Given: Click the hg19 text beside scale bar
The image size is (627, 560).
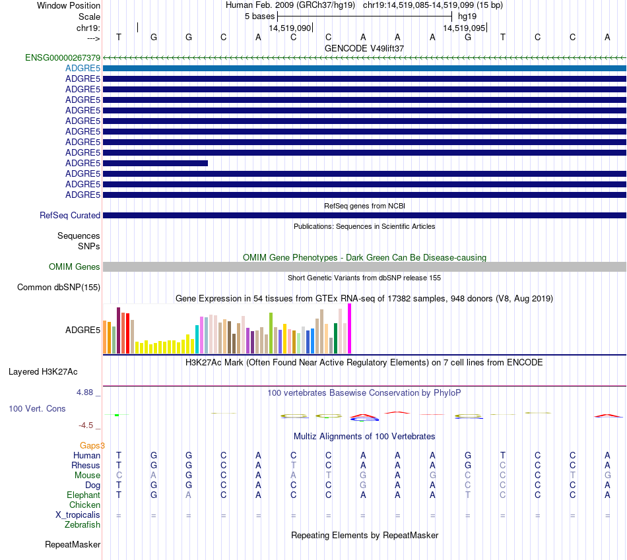Looking at the screenshot, I should pos(467,16).
